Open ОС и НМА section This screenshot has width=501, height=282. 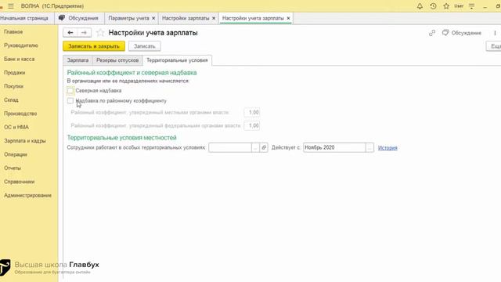(x=16, y=127)
